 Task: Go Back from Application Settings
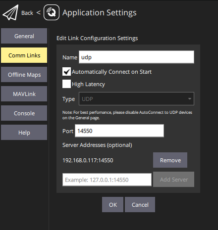click(x=27, y=13)
